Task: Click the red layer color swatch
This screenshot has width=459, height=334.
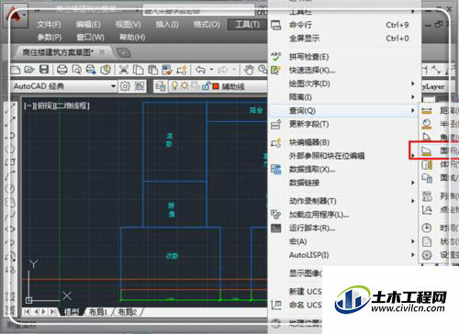Action: point(216,86)
